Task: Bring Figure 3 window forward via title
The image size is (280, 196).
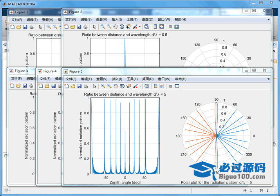Action: point(21,71)
